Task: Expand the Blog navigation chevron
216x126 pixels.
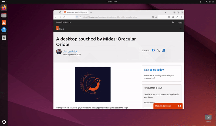Action: point(180,29)
